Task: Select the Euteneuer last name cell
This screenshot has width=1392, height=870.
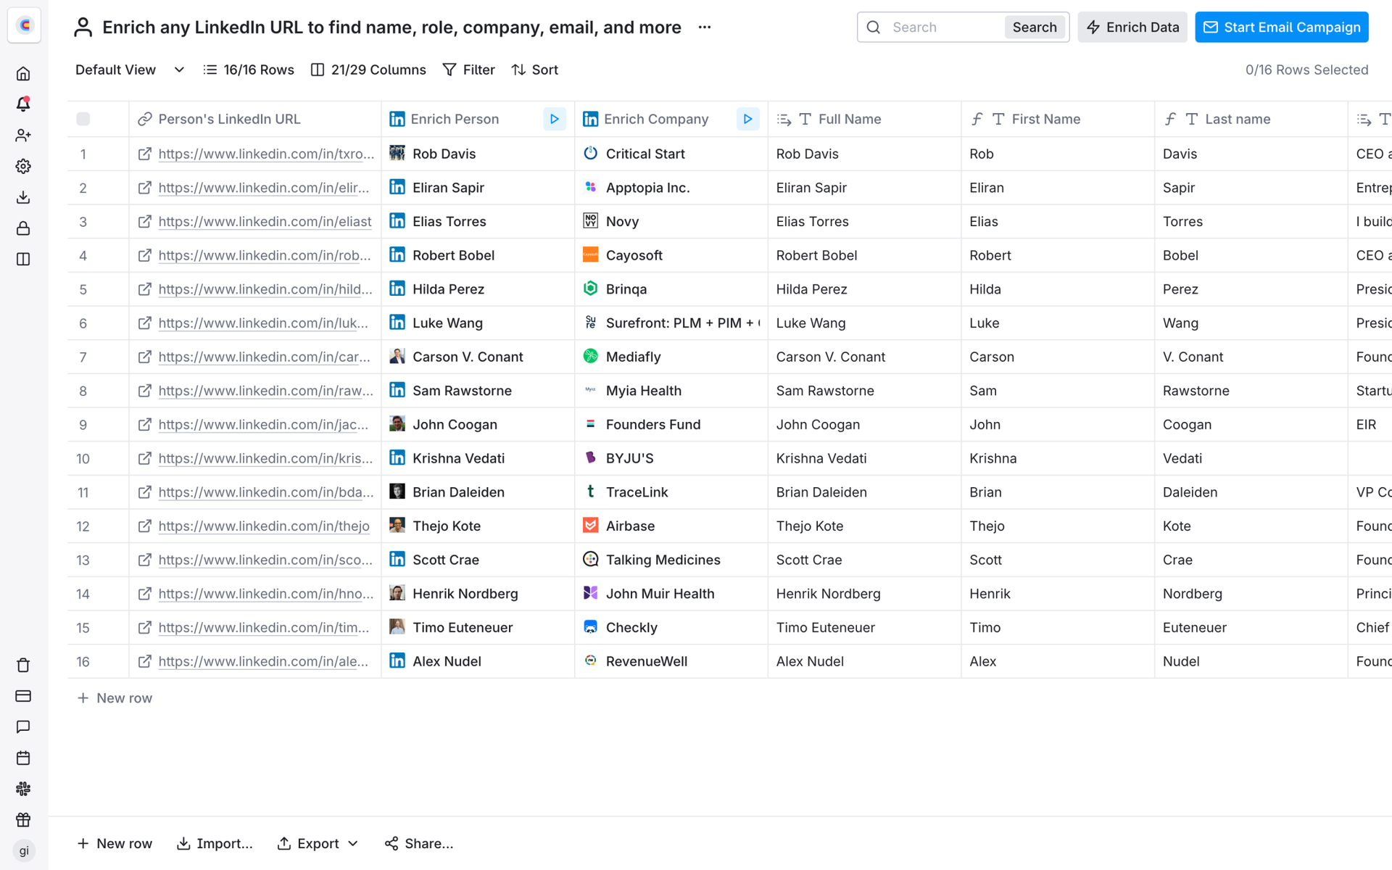Action: click(x=1251, y=627)
